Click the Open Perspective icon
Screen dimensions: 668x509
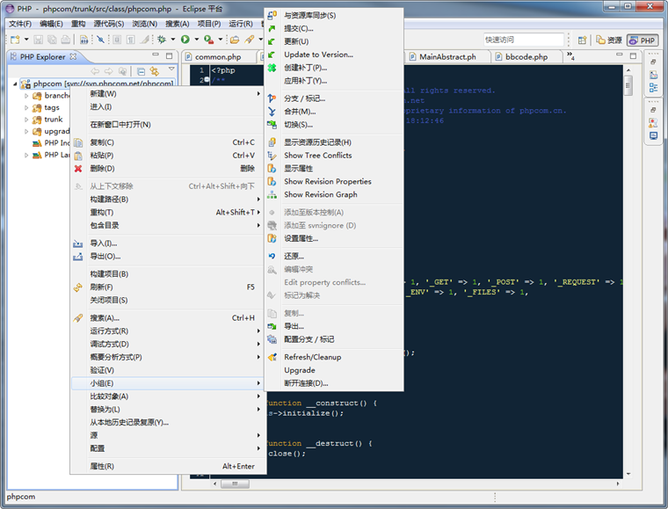click(582, 40)
